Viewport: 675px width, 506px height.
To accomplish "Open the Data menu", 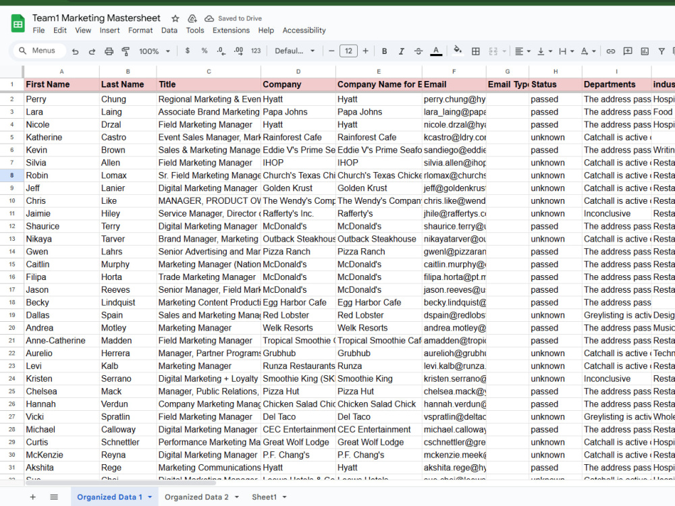I will (169, 30).
